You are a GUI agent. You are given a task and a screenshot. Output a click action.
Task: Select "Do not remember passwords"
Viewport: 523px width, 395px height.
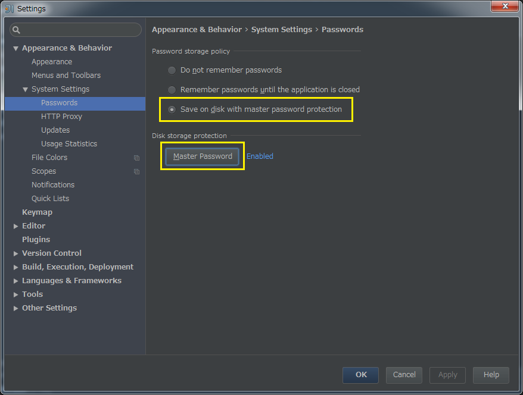click(172, 70)
